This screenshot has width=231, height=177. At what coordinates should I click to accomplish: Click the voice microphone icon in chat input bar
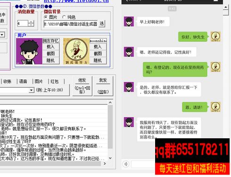click(125, 164)
